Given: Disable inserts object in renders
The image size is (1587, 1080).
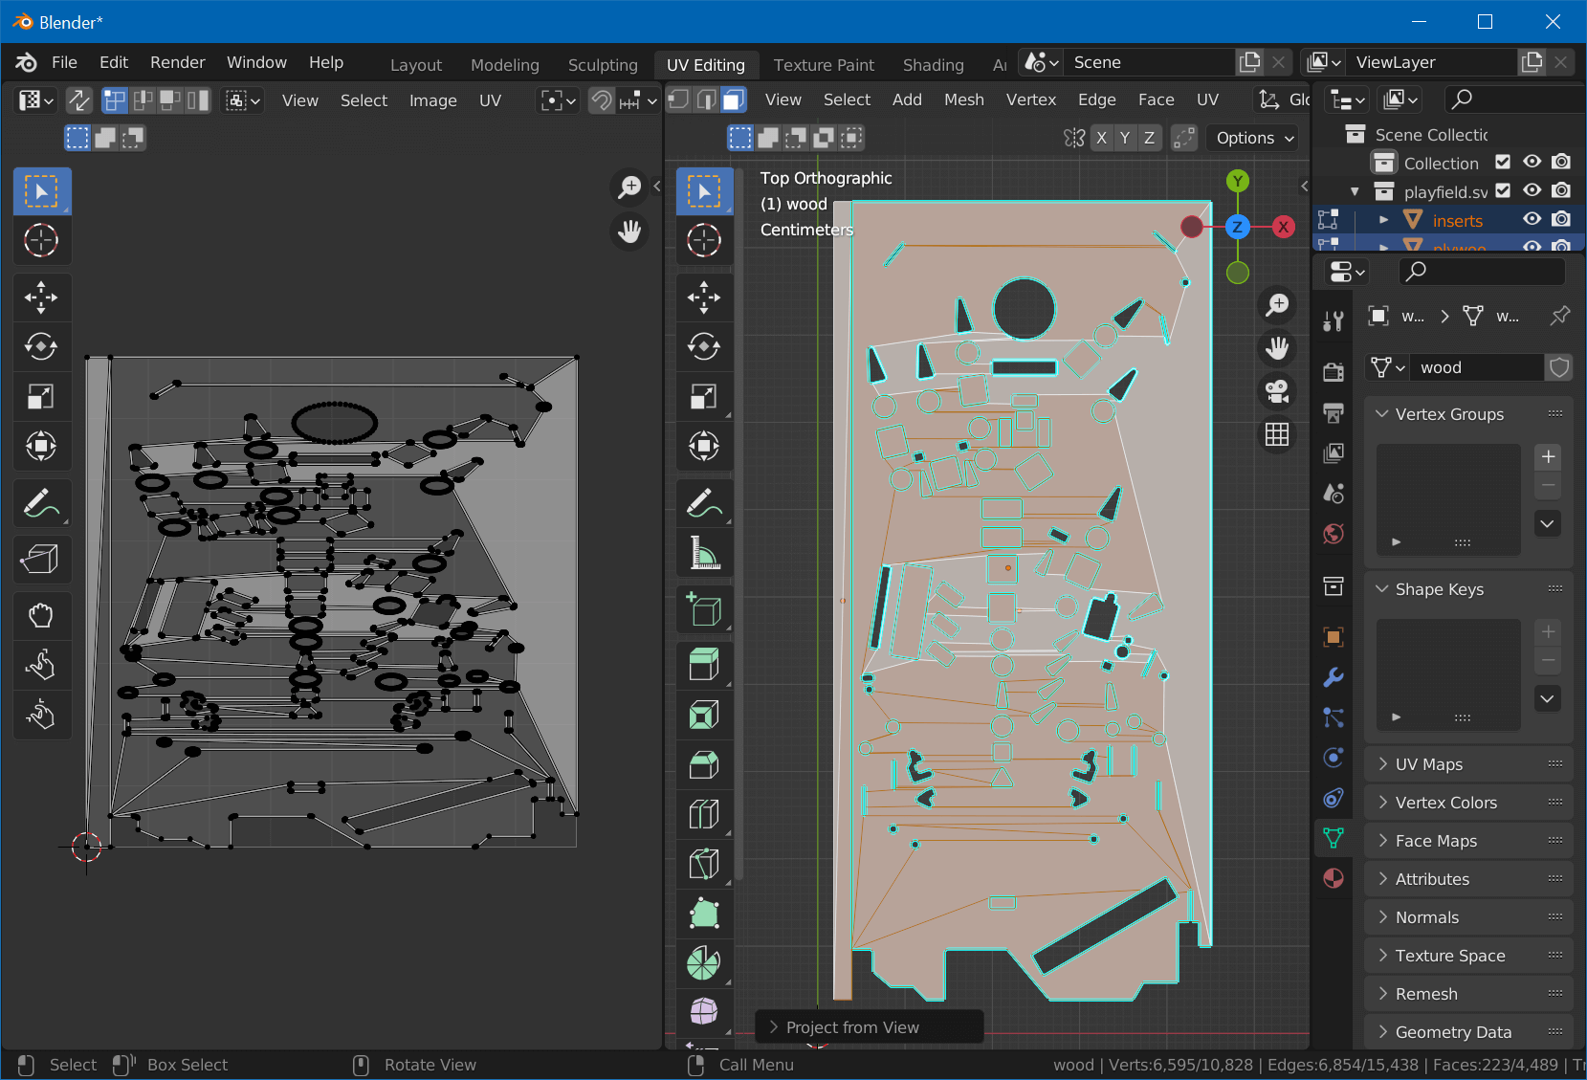Looking at the screenshot, I should (x=1561, y=220).
